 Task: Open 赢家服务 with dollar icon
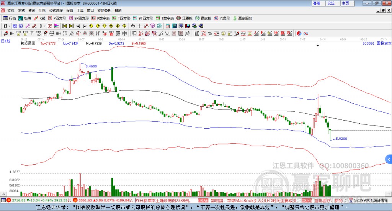click(x=243, y=18)
